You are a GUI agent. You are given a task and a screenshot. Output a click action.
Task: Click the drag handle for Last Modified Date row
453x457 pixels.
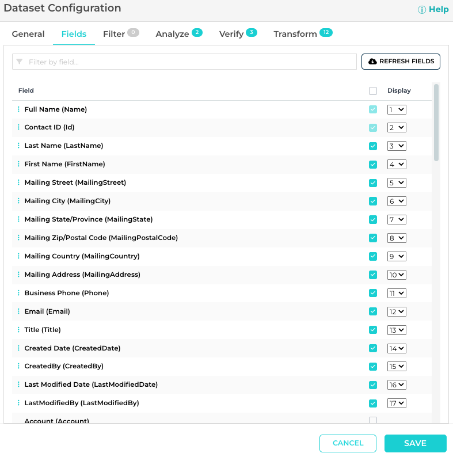tap(18, 384)
